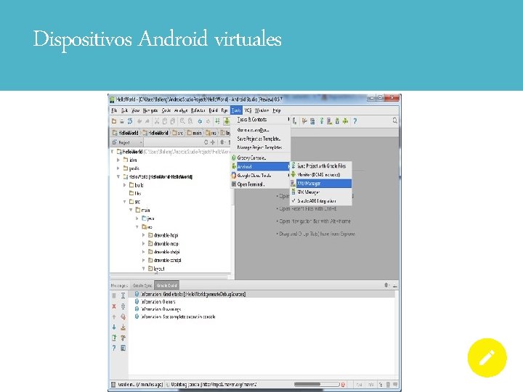Open the Help menu

point(277,110)
